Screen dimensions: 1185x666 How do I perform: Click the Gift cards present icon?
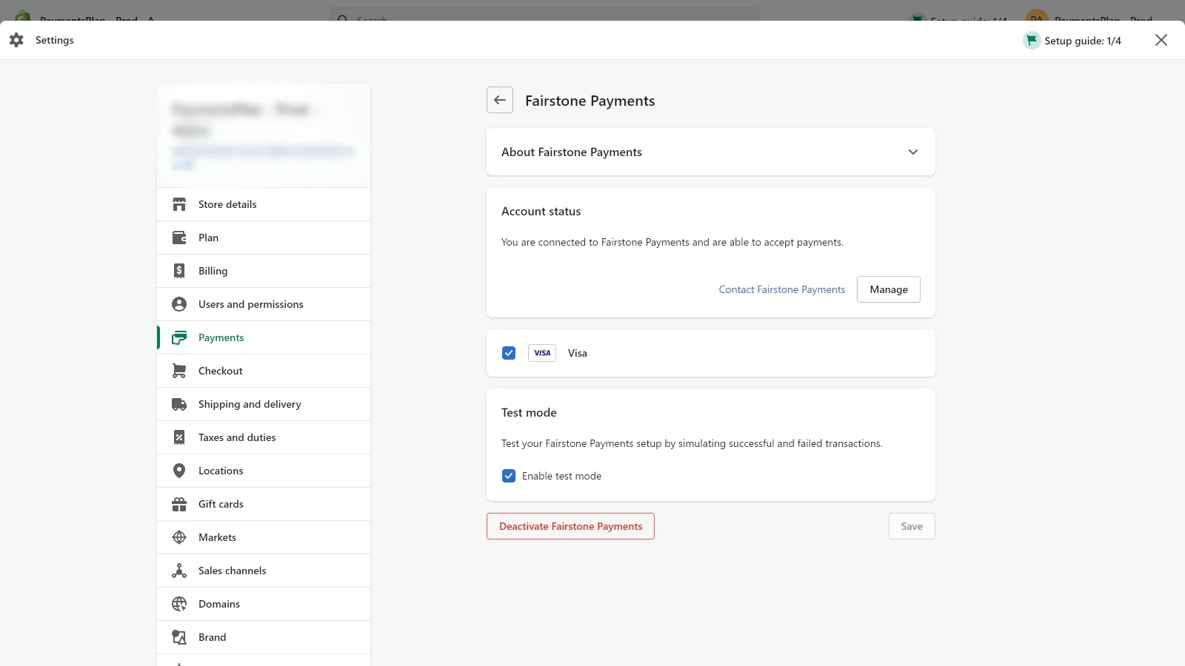tap(179, 504)
